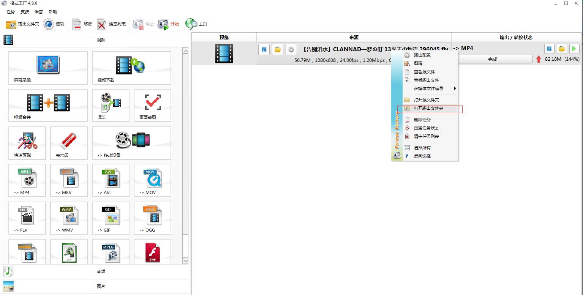Choose the -> AVI converter tile
The image size is (583, 295).
pos(111,180)
